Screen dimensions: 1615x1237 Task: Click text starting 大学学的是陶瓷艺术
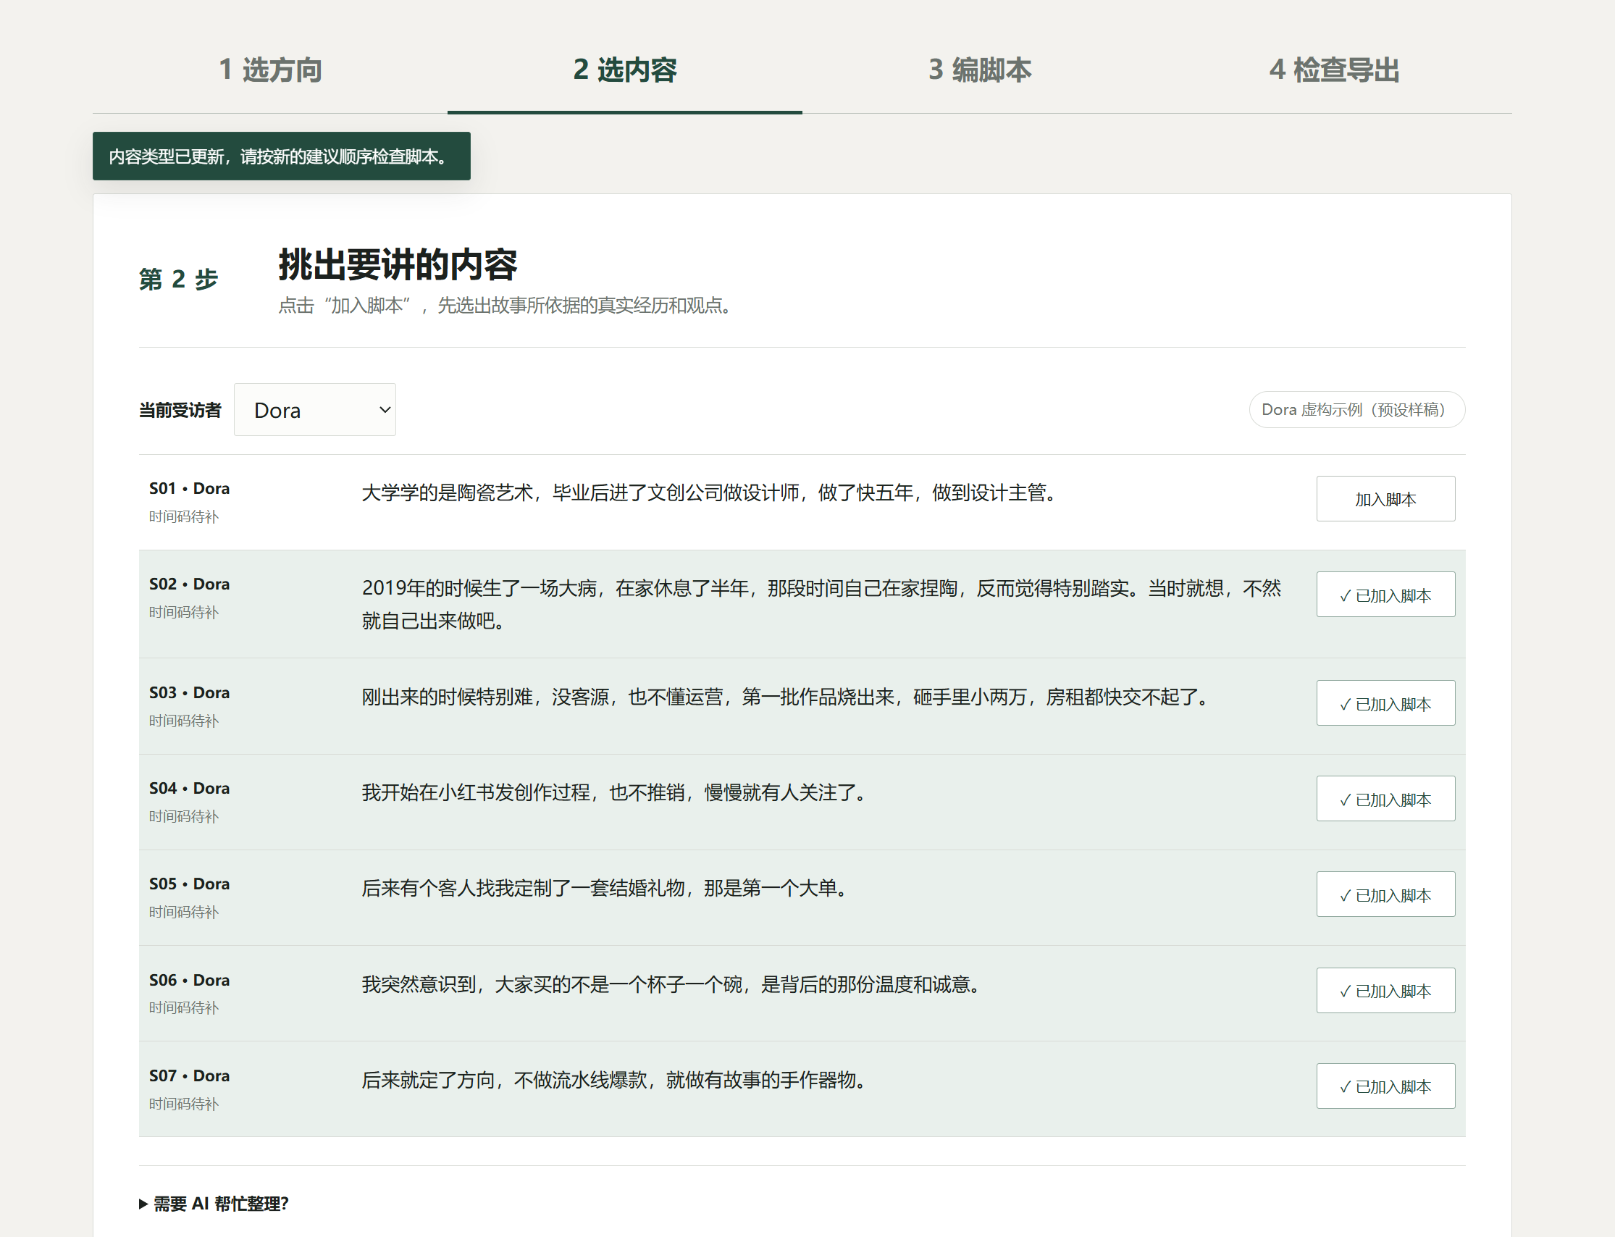[x=711, y=492]
